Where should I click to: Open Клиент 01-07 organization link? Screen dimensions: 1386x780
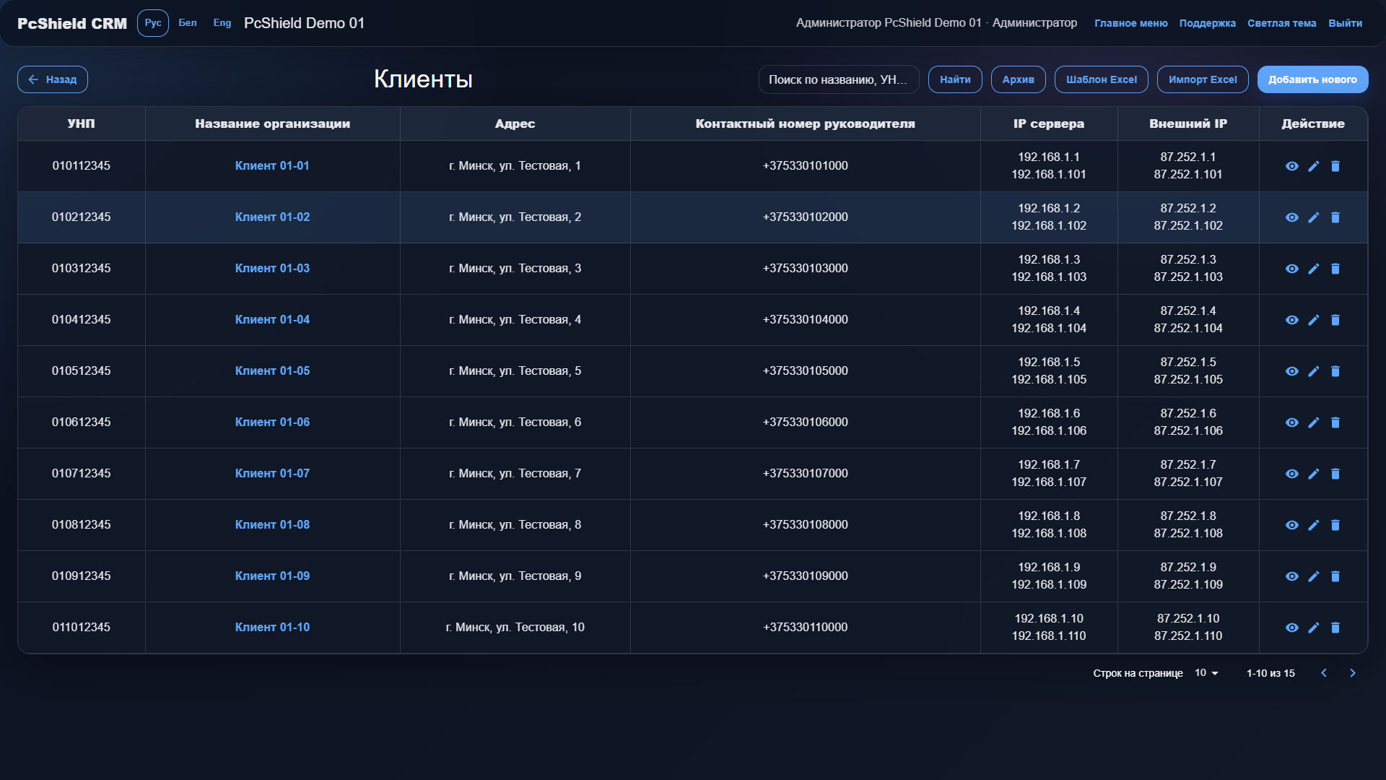point(272,474)
